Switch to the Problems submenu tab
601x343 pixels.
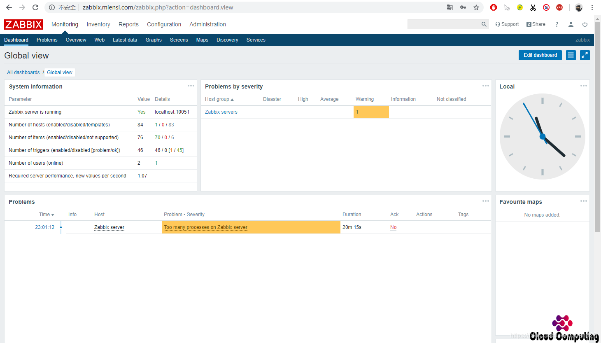point(47,40)
